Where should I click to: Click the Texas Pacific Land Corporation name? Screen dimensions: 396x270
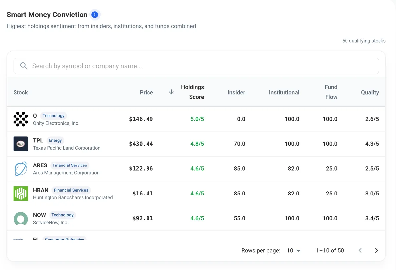pos(67,148)
